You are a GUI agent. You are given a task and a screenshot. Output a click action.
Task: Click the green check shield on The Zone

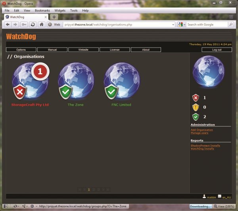66,92
